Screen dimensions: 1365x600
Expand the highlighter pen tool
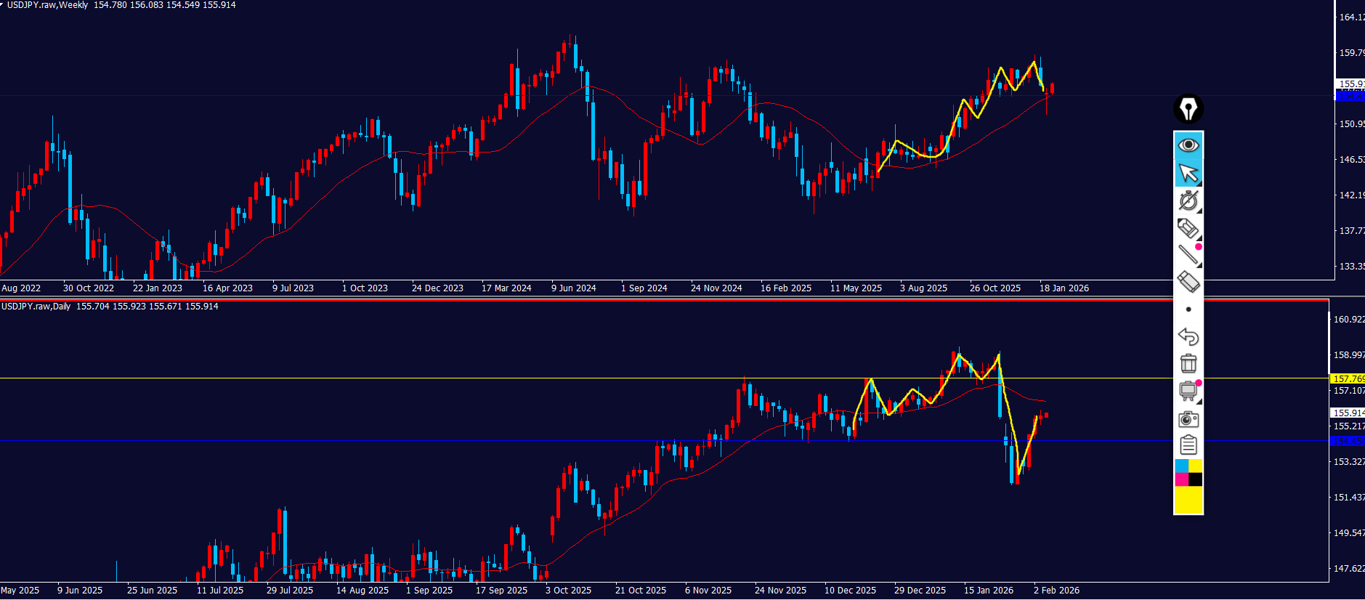coord(1188,228)
